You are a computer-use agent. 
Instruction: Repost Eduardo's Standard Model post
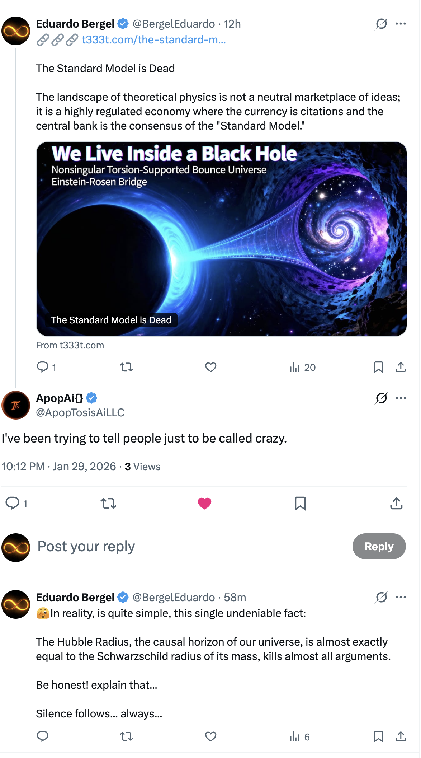(x=126, y=367)
